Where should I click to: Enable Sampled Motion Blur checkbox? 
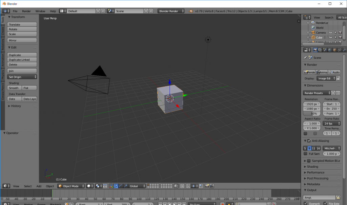309,161
